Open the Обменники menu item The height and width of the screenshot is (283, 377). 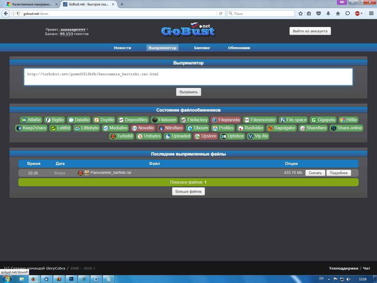(x=239, y=48)
